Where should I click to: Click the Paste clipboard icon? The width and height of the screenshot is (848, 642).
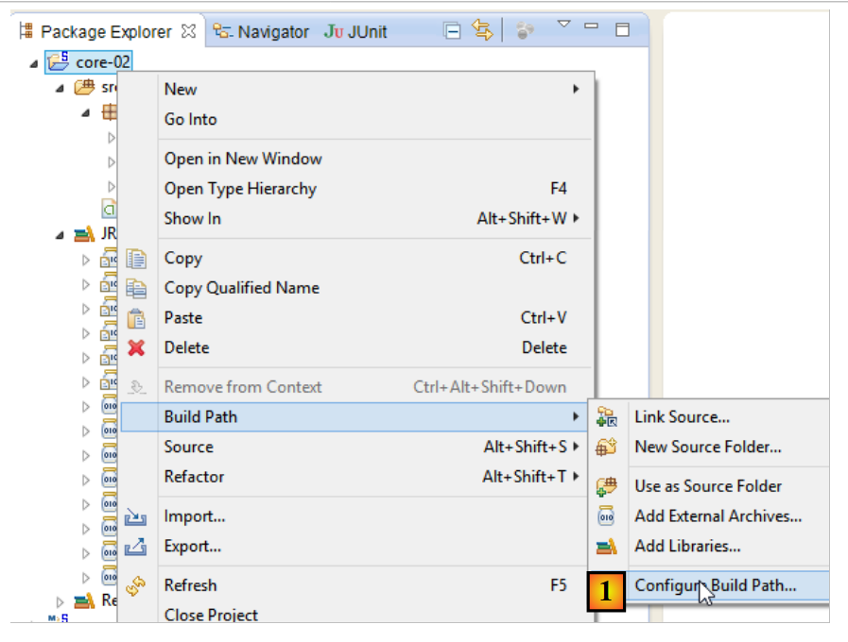pyautogui.click(x=137, y=318)
